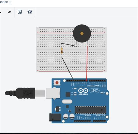Click the ATmega chip on the Arduino
The image size is (138, 134).
(x=90, y=110)
